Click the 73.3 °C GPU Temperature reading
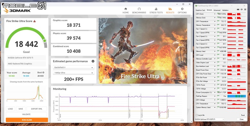Image resolution: width=250 pixels, height=126 pixels. click(224, 21)
